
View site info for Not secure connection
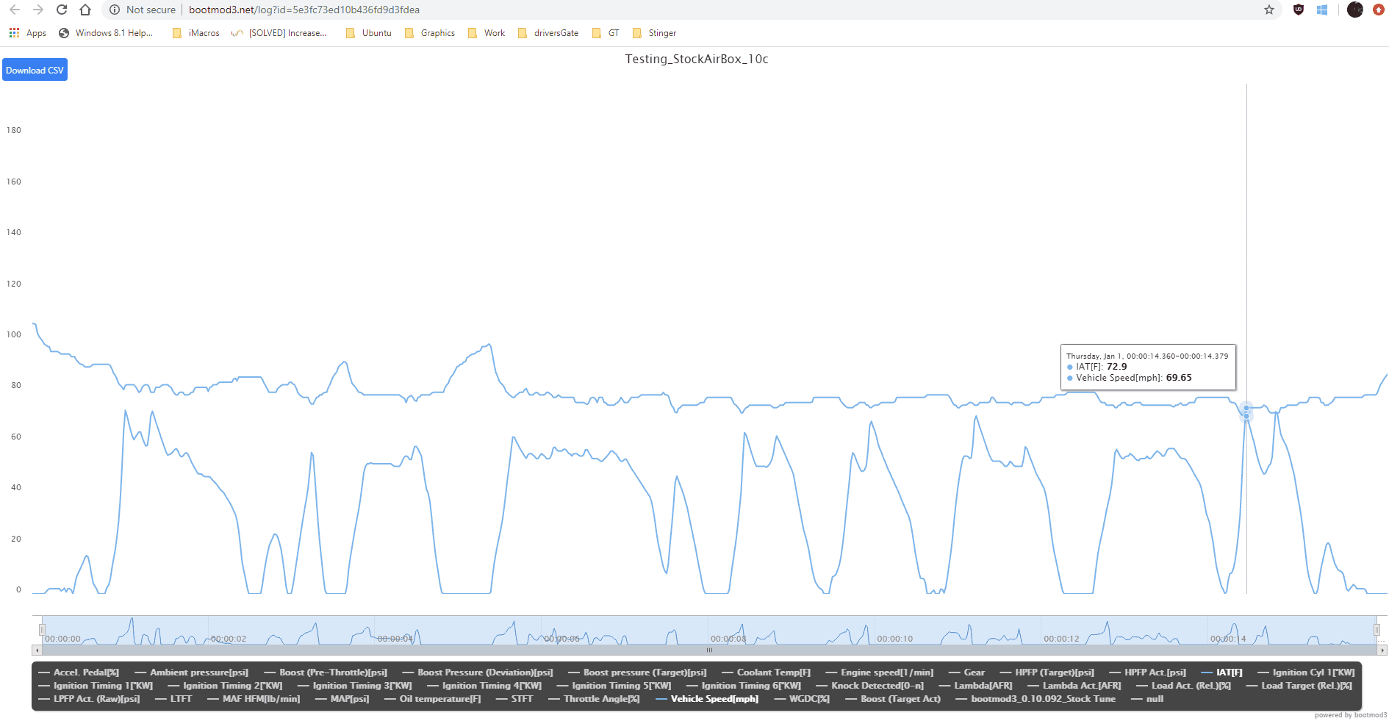(x=143, y=10)
